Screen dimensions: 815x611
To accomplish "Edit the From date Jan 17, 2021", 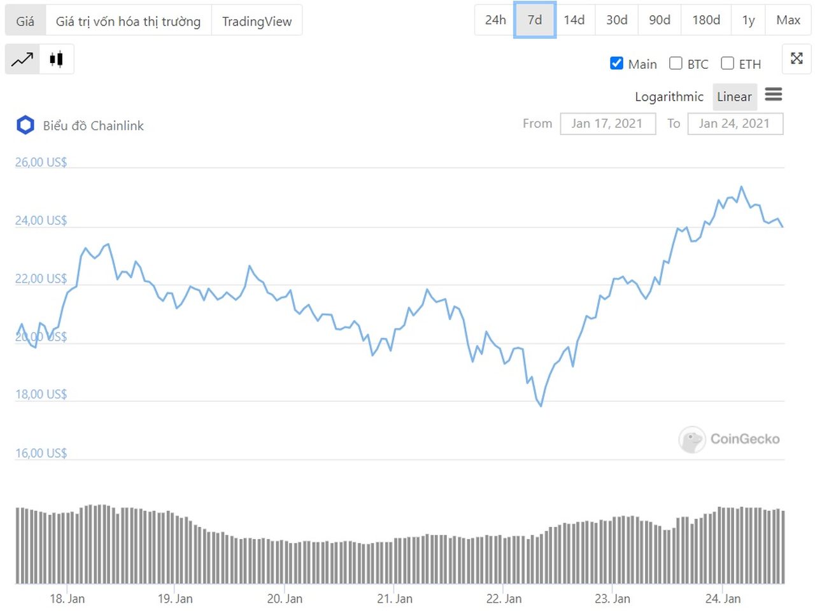I will click(x=607, y=123).
